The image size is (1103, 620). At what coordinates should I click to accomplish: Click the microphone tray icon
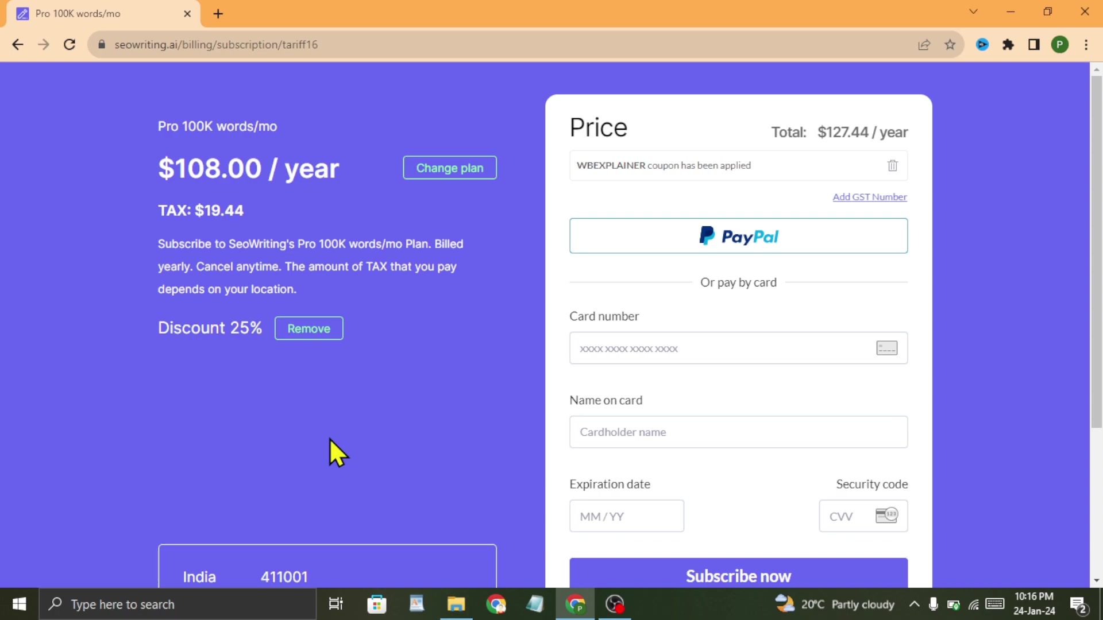tap(934, 604)
